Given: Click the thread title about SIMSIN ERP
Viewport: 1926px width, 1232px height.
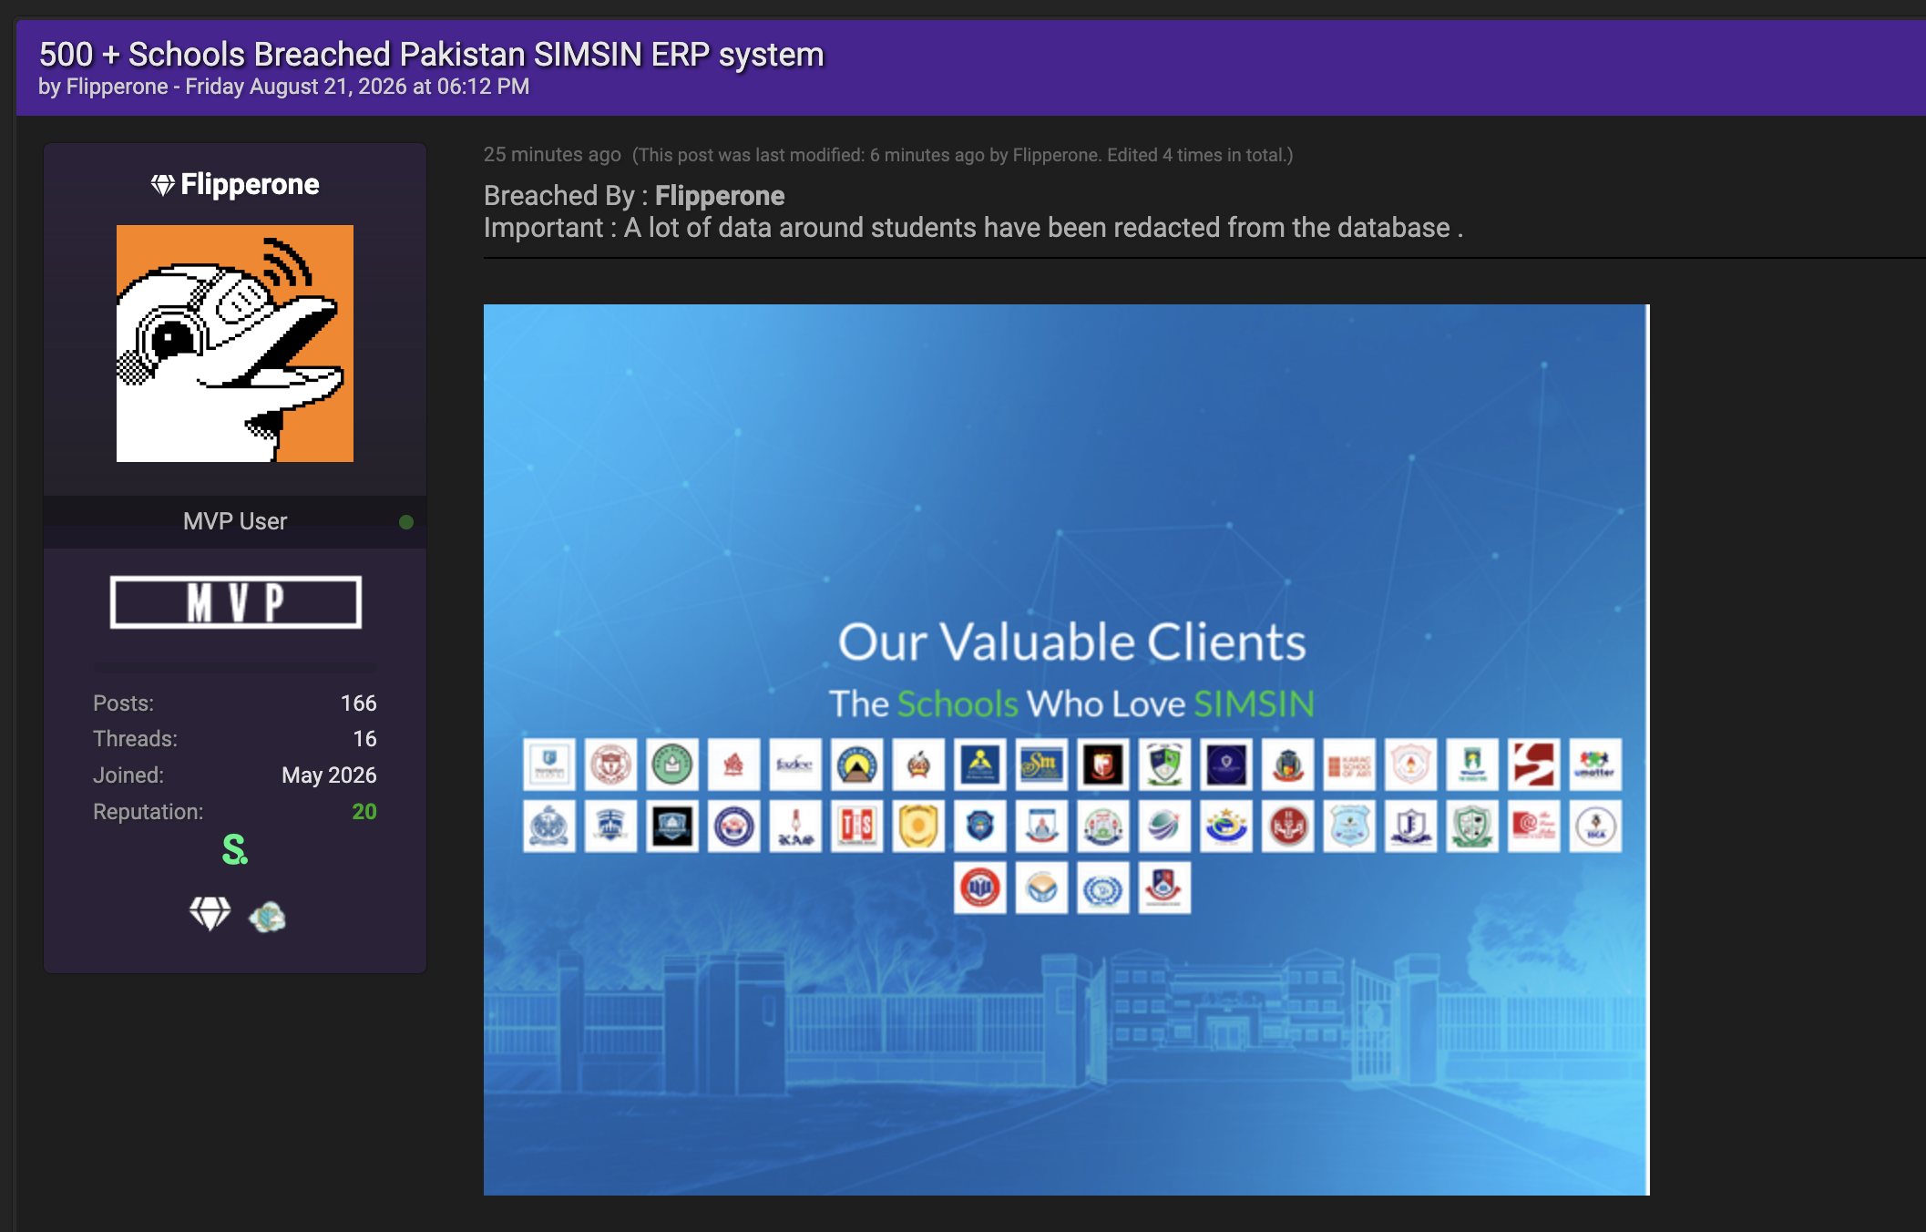Looking at the screenshot, I should 431,55.
